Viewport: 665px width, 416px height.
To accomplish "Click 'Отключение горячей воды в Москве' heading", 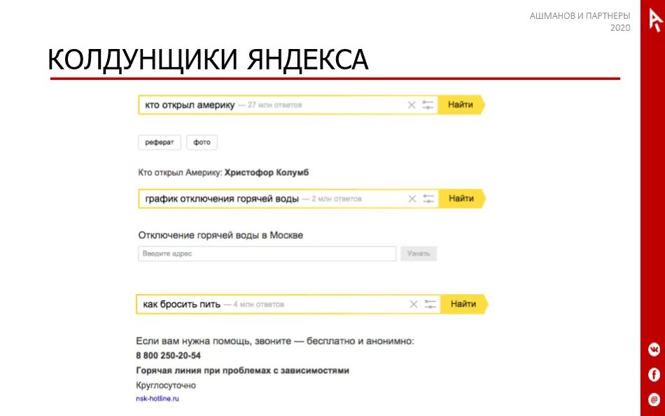I will [x=220, y=235].
